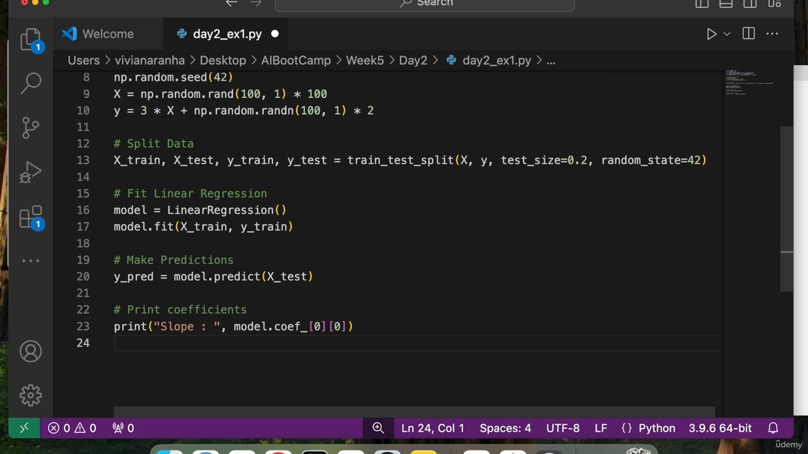Viewport: 808px width, 454px height.
Task: Open the run options dropdown arrow
Action: click(727, 34)
